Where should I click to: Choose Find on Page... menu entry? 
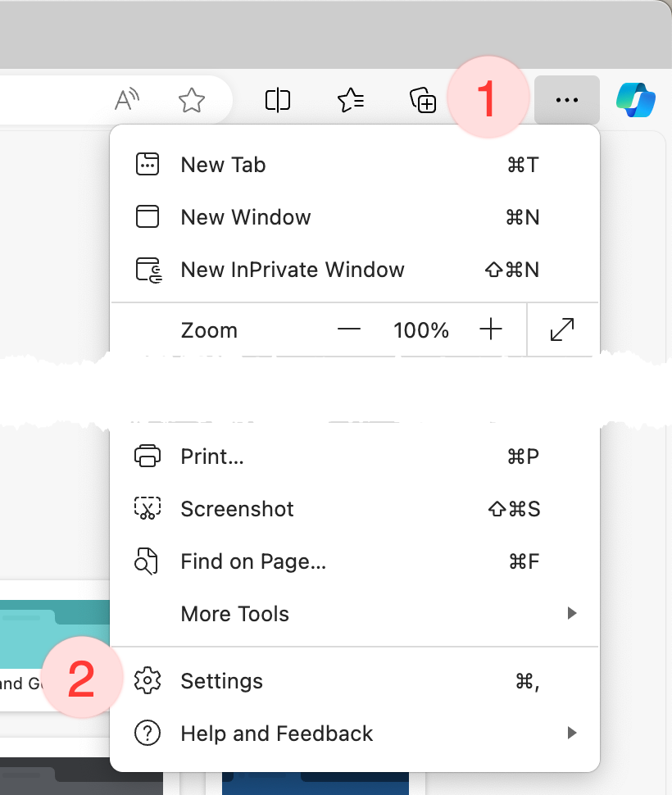click(253, 561)
